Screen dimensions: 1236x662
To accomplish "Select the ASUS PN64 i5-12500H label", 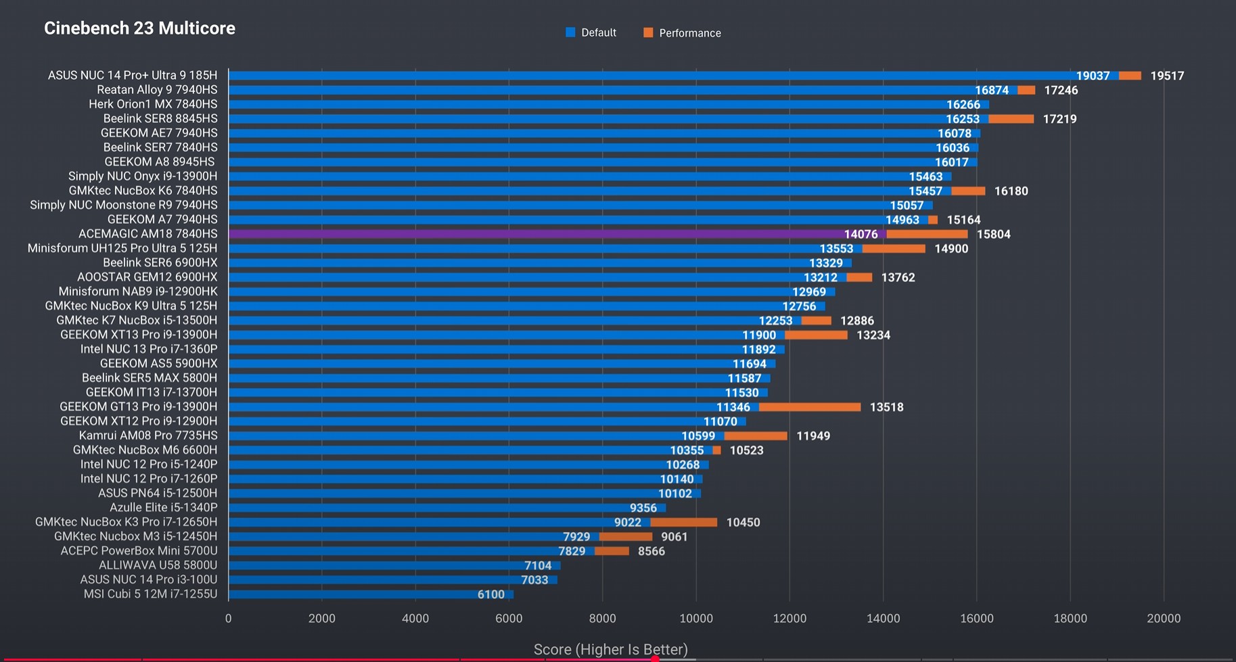I will (158, 494).
